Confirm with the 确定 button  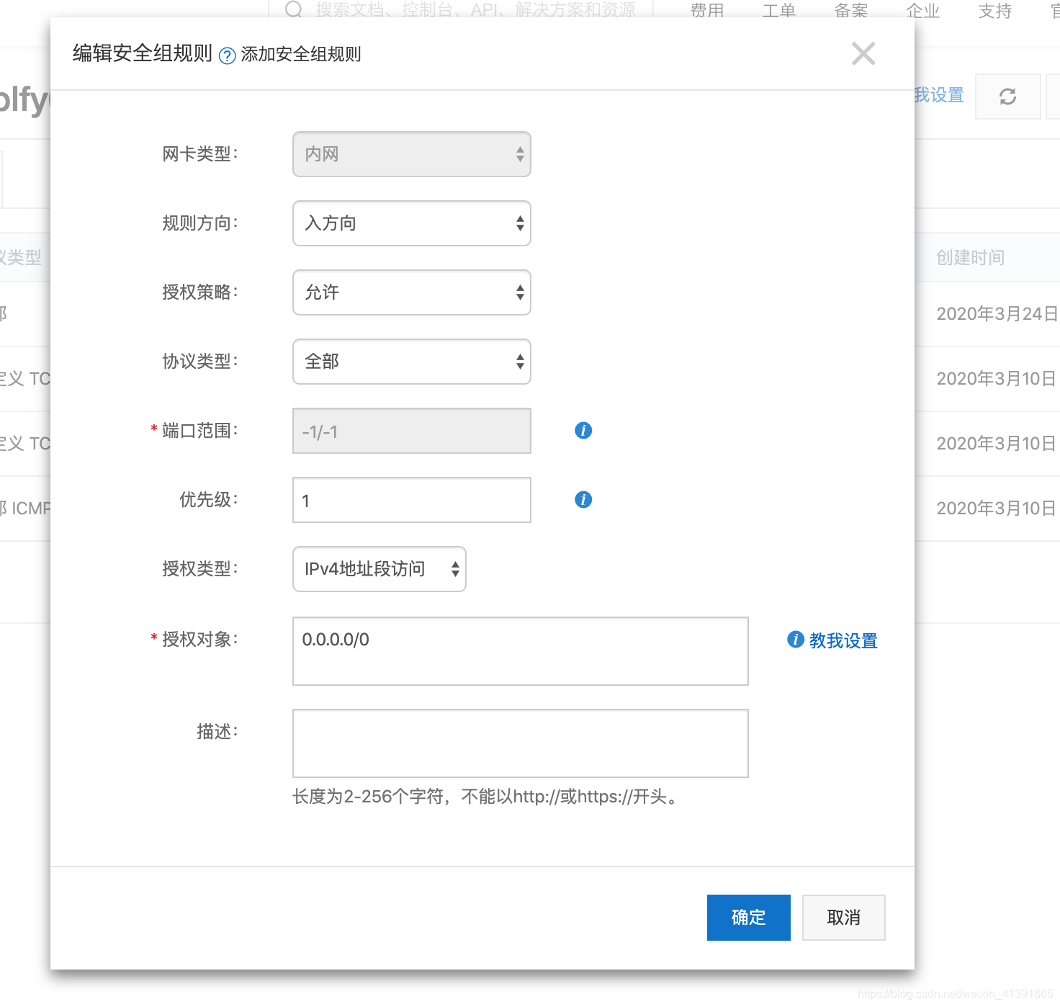tap(749, 918)
